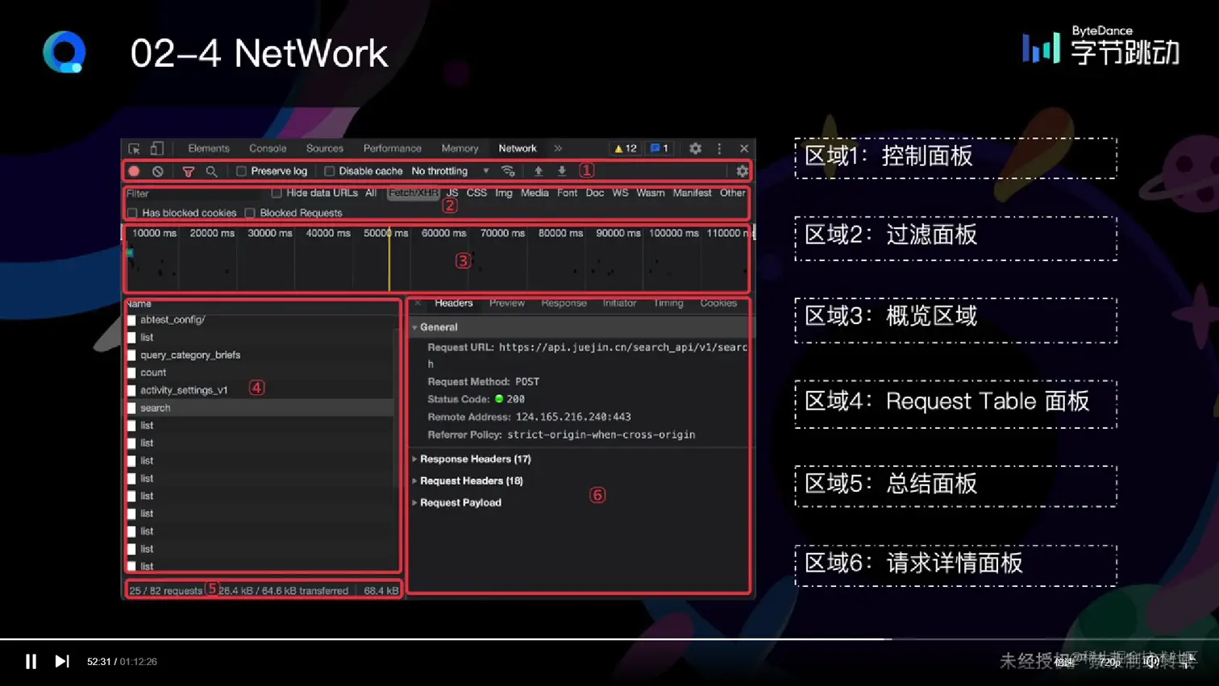Open the Response tab of the request

pyautogui.click(x=564, y=303)
